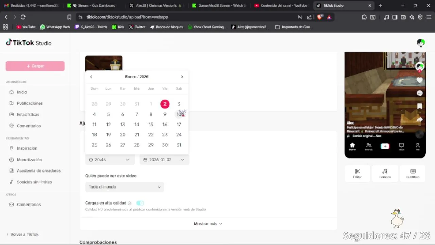
Task: Open Inicio in sidebar
Action: pyautogui.click(x=22, y=92)
